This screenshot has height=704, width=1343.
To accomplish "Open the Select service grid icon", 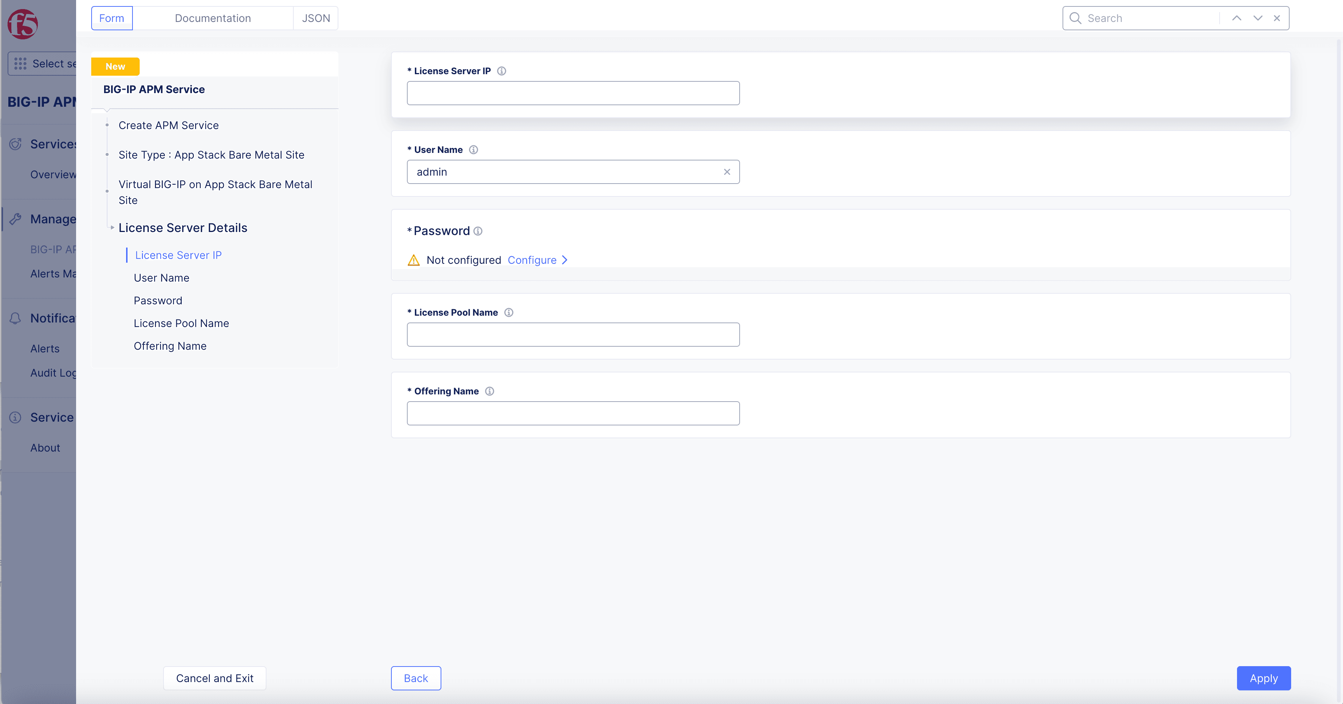I will click(20, 64).
